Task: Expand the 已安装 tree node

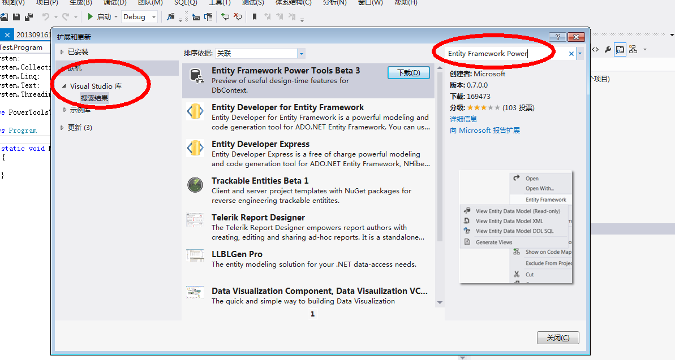Action: (62, 52)
